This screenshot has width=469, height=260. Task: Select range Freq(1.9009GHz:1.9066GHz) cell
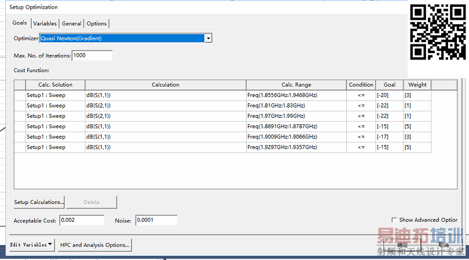[296, 137]
